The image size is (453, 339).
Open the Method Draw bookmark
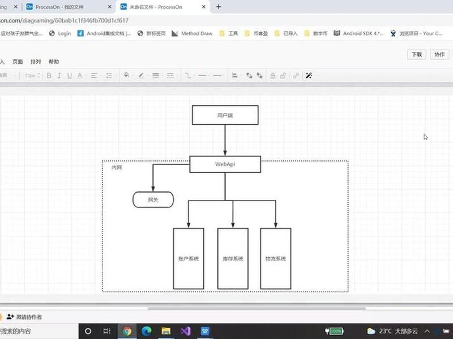click(192, 33)
